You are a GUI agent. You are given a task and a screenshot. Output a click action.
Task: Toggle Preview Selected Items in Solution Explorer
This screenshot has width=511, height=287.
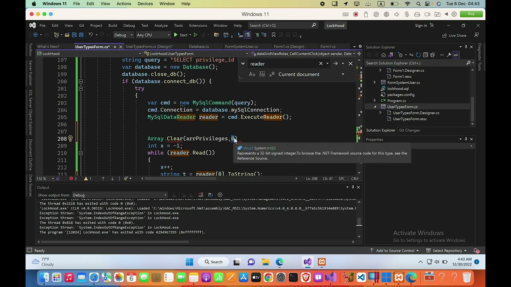click(456, 55)
